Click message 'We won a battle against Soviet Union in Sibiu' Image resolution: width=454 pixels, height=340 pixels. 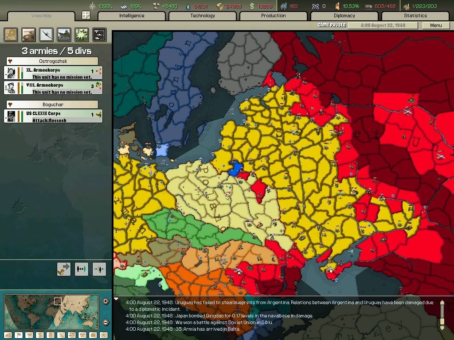point(199,322)
